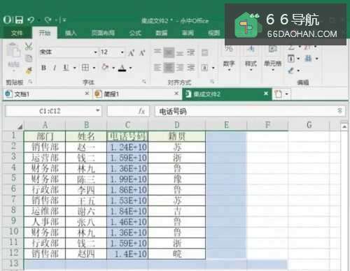Click the Cut scissors icon
This screenshot has width=350, height=271.
29,46
